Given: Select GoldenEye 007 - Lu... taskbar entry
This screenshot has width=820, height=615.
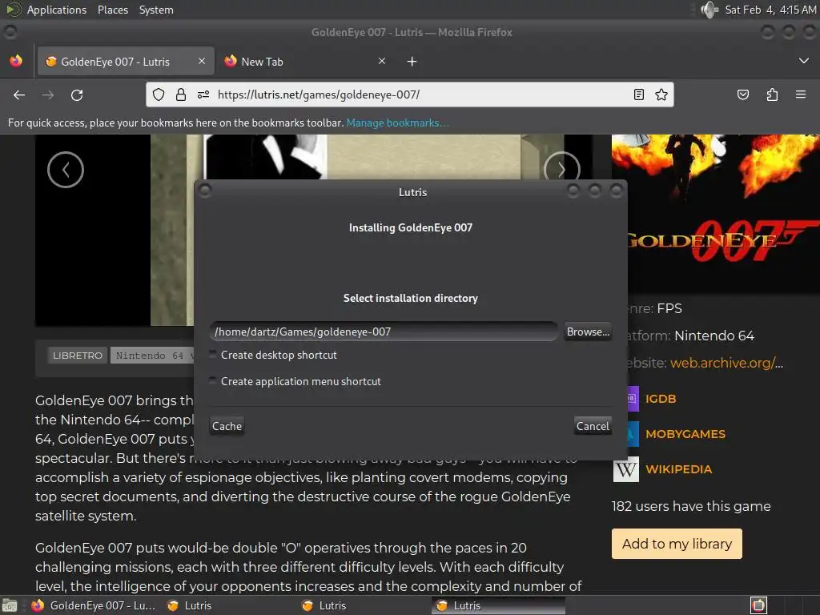Looking at the screenshot, I should [96, 605].
